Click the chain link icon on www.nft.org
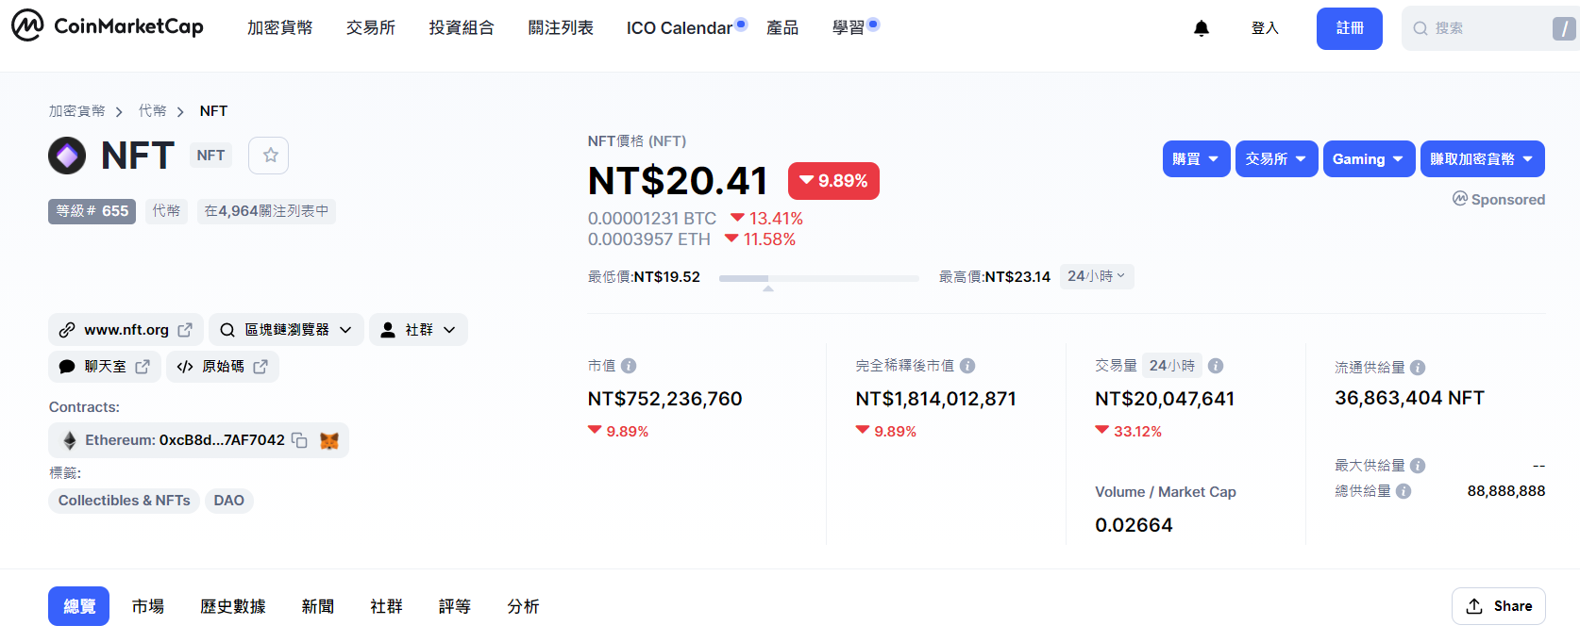1580x642 pixels. (x=67, y=330)
